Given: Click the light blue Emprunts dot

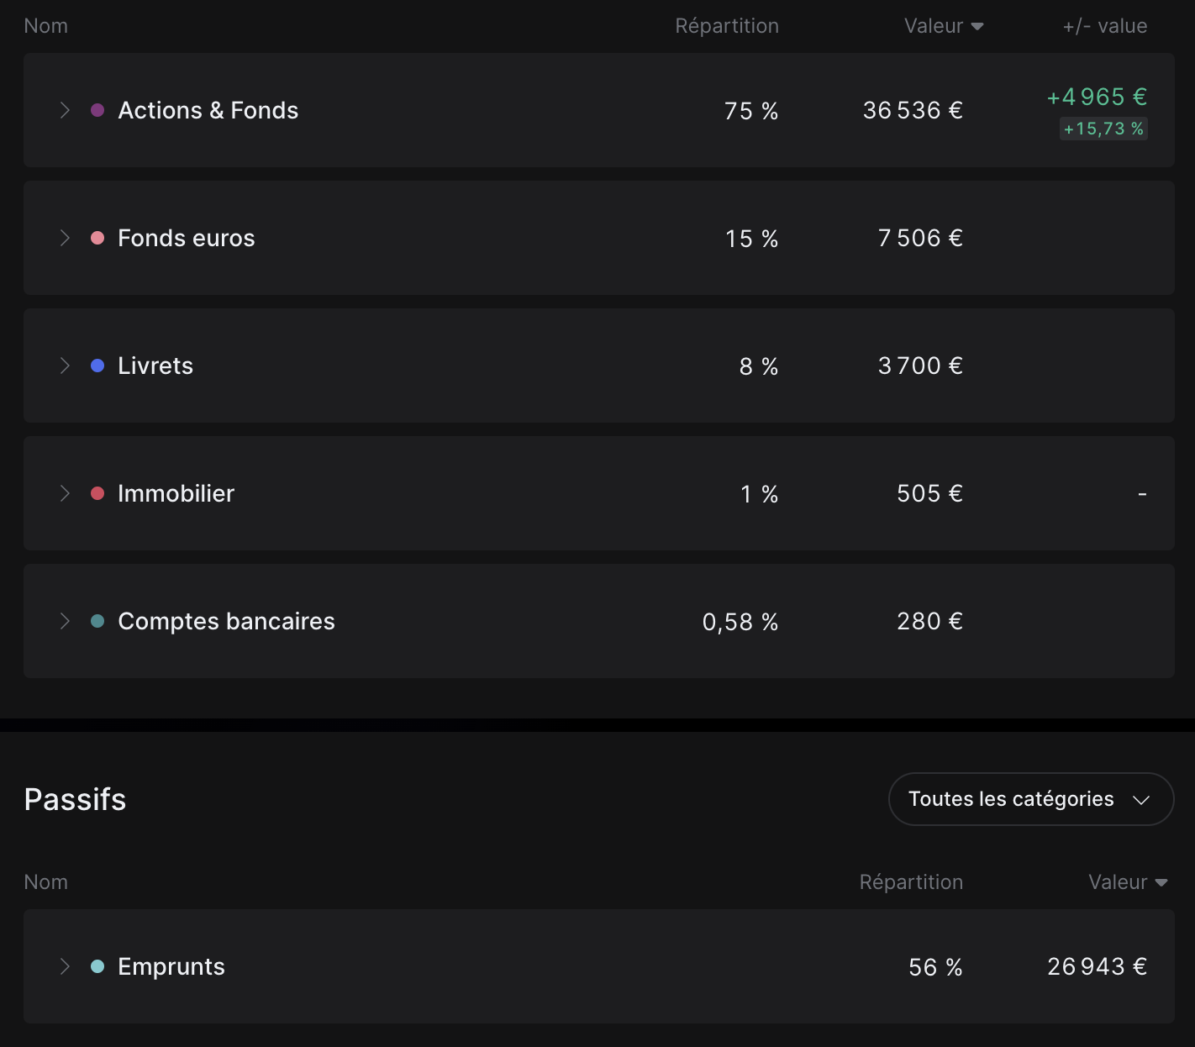Looking at the screenshot, I should (97, 966).
